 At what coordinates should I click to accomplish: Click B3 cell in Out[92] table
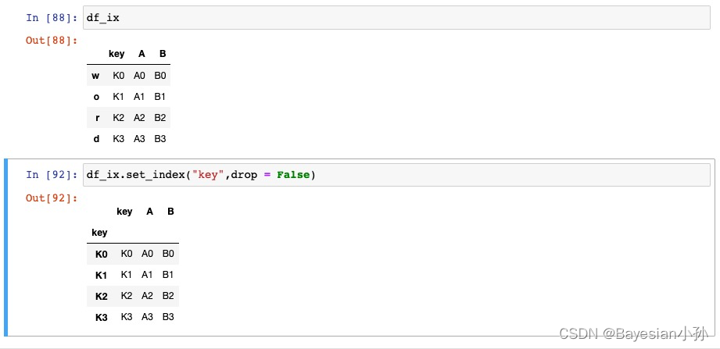tap(169, 317)
